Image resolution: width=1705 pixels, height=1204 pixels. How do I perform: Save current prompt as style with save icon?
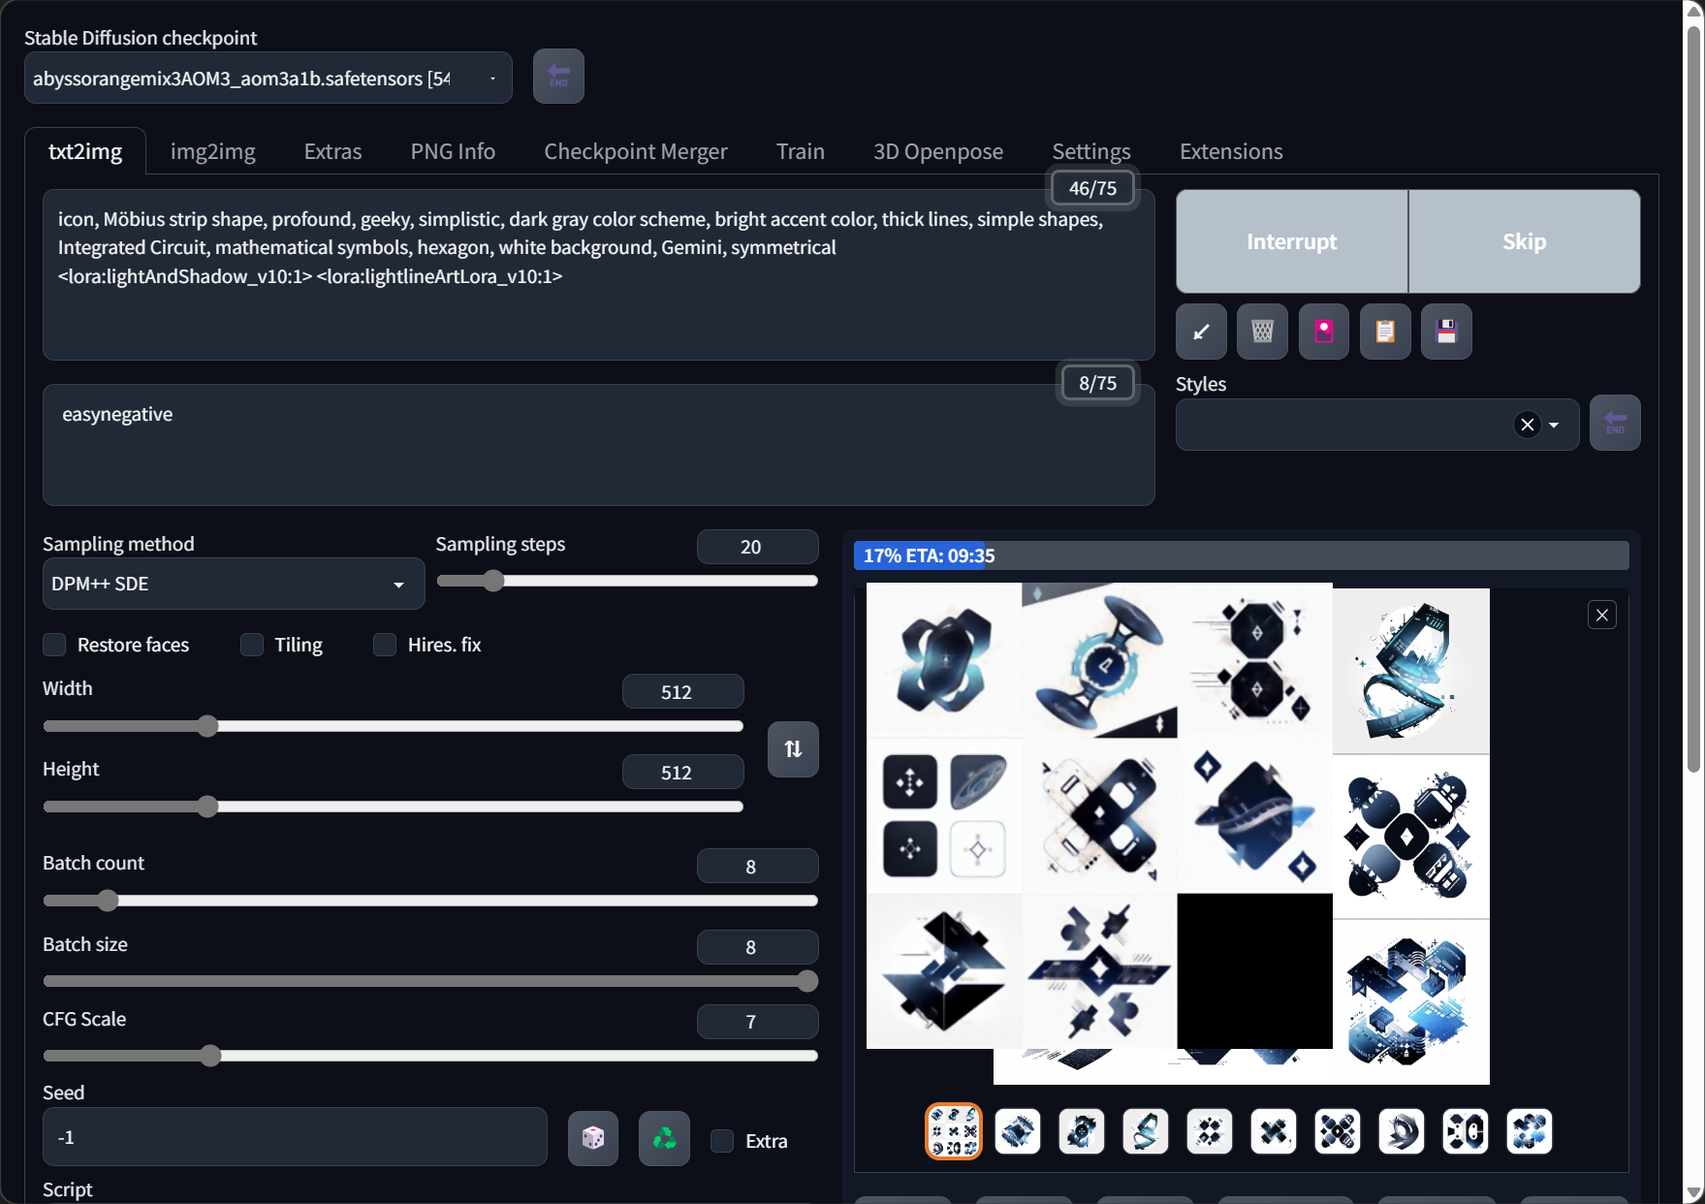coord(1445,331)
